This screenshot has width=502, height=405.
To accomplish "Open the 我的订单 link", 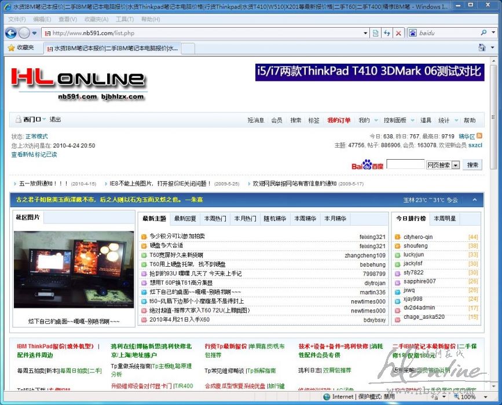I will click(339, 120).
